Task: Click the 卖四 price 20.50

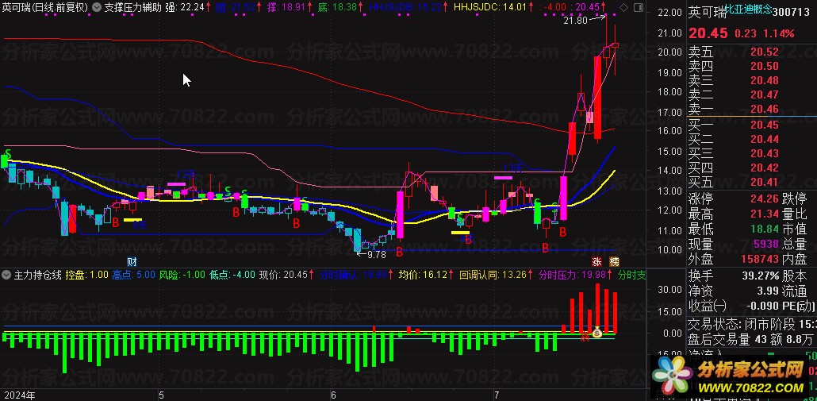Action: (765, 66)
